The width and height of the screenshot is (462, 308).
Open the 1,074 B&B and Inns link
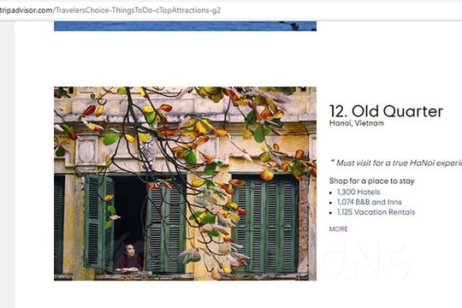pyautogui.click(x=370, y=202)
